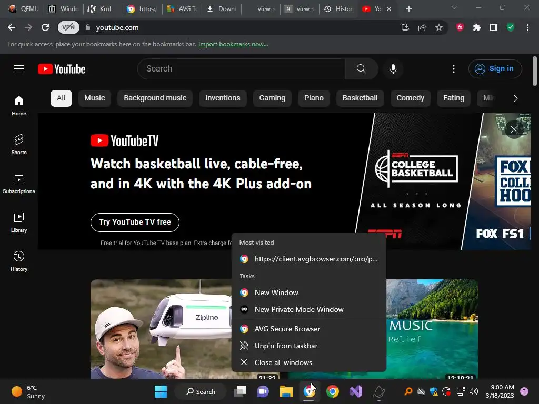Open the YouTube hamburger guide menu

tap(19, 69)
